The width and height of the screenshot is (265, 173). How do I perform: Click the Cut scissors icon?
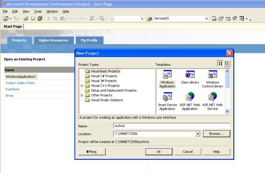[x=49, y=19]
